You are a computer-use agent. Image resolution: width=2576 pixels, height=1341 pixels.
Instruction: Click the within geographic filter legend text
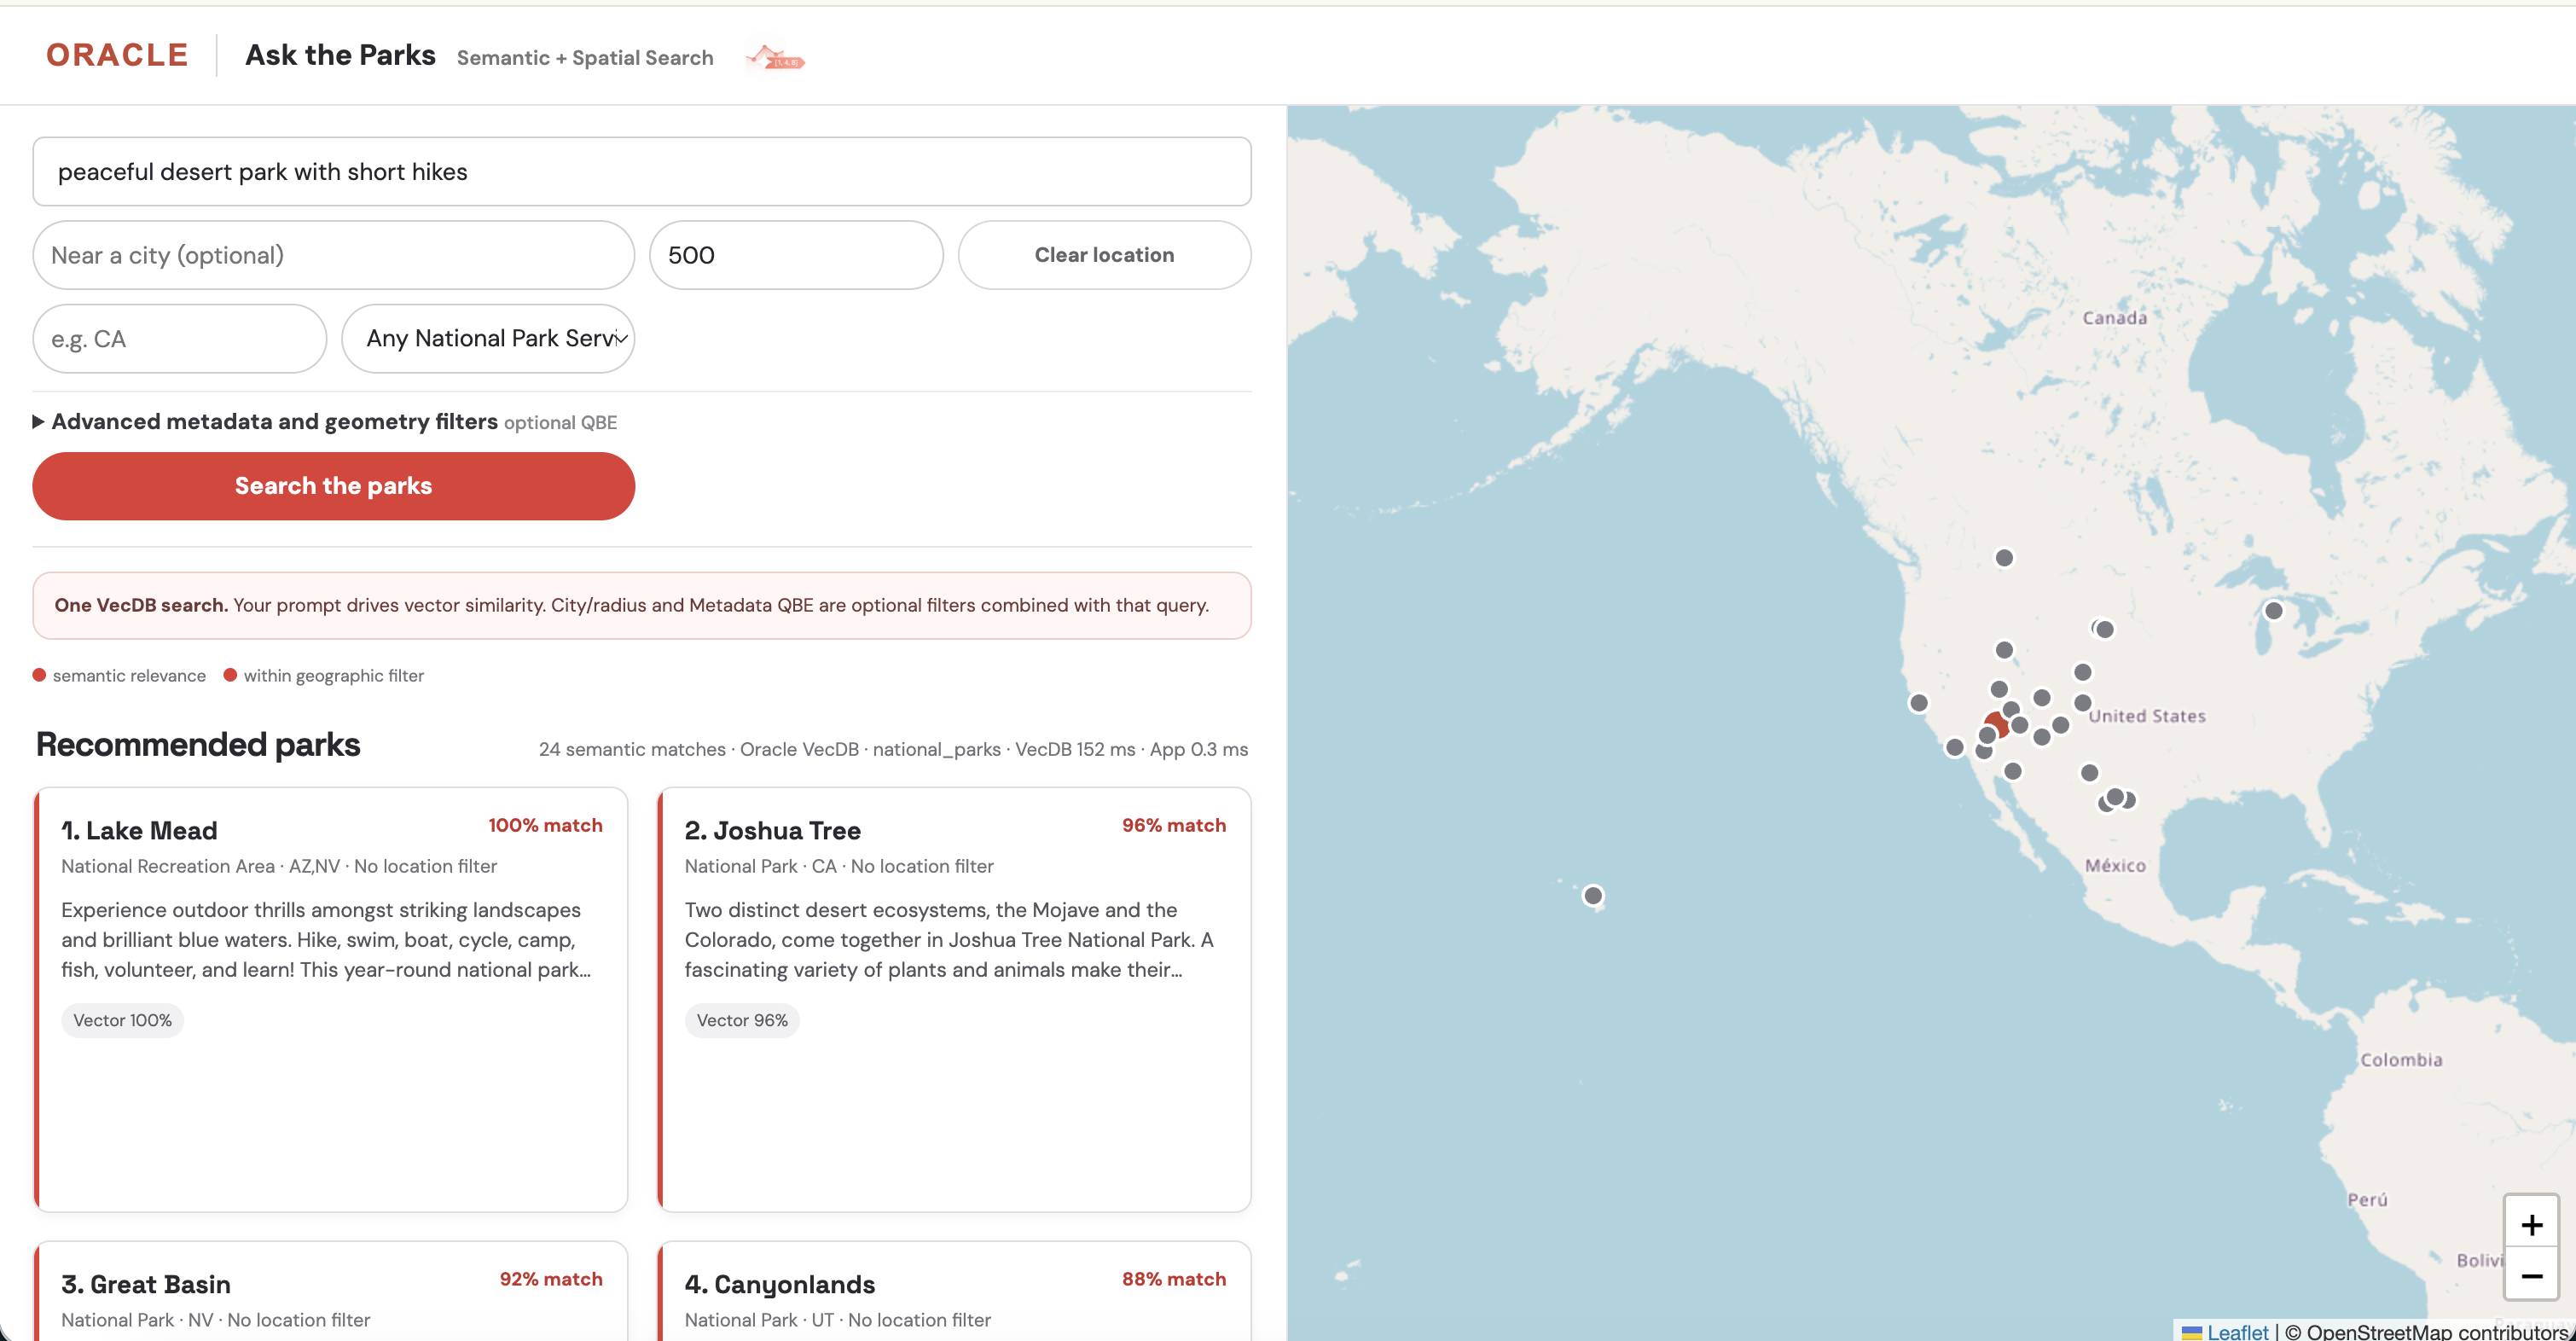tap(334, 676)
